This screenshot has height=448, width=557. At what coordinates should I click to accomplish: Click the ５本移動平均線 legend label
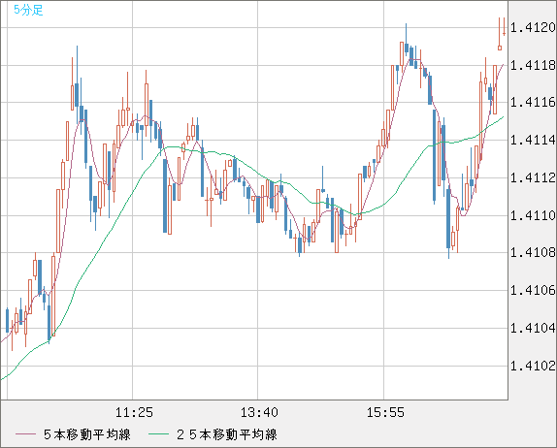click(87, 434)
